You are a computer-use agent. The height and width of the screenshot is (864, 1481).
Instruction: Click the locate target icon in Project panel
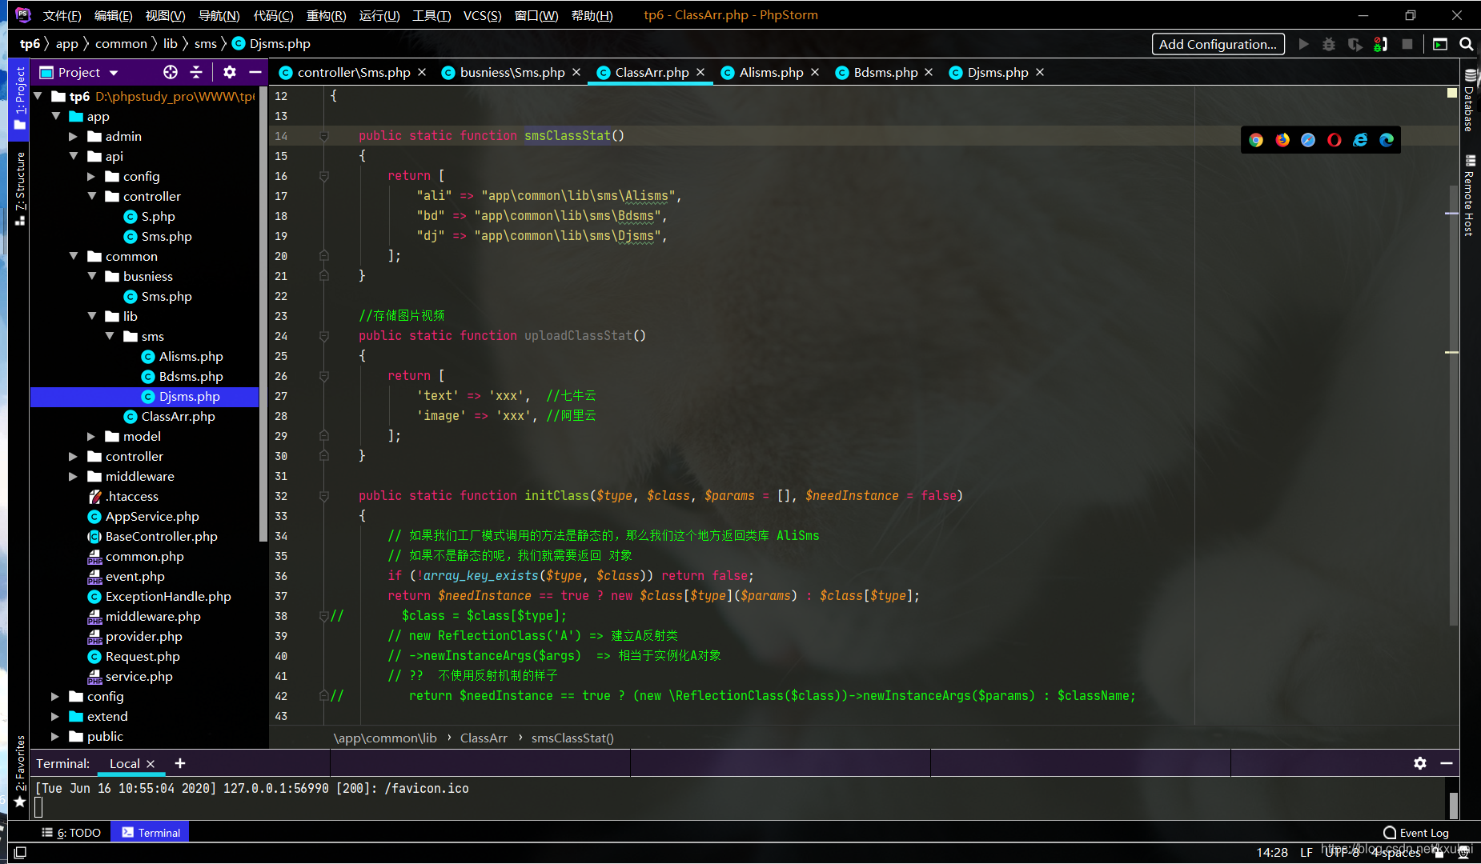click(x=171, y=72)
